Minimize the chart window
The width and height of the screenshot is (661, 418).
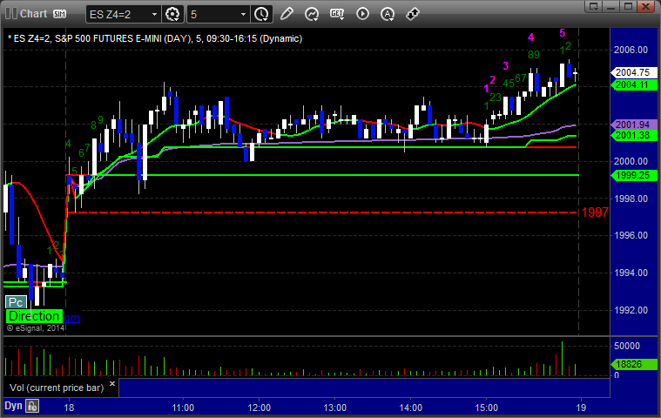[x=611, y=6]
